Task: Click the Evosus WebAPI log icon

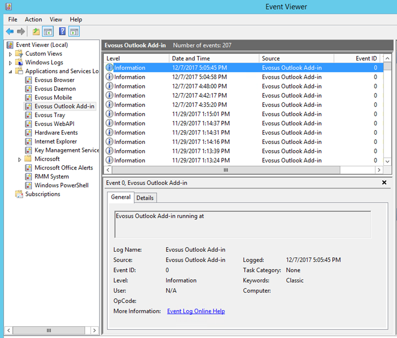Action: pyautogui.click(x=29, y=124)
